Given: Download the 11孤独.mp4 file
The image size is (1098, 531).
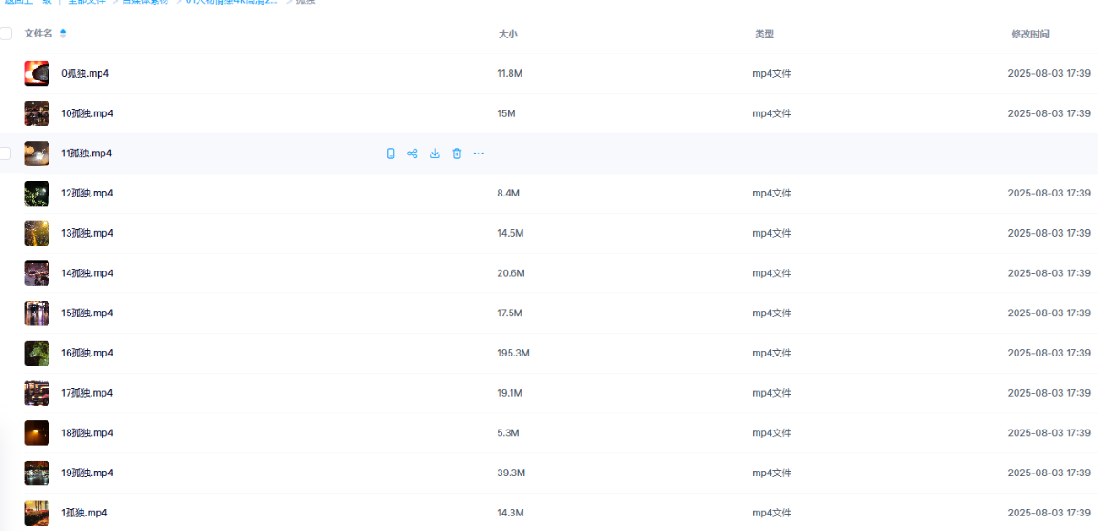Looking at the screenshot, I should pos(435,154).
